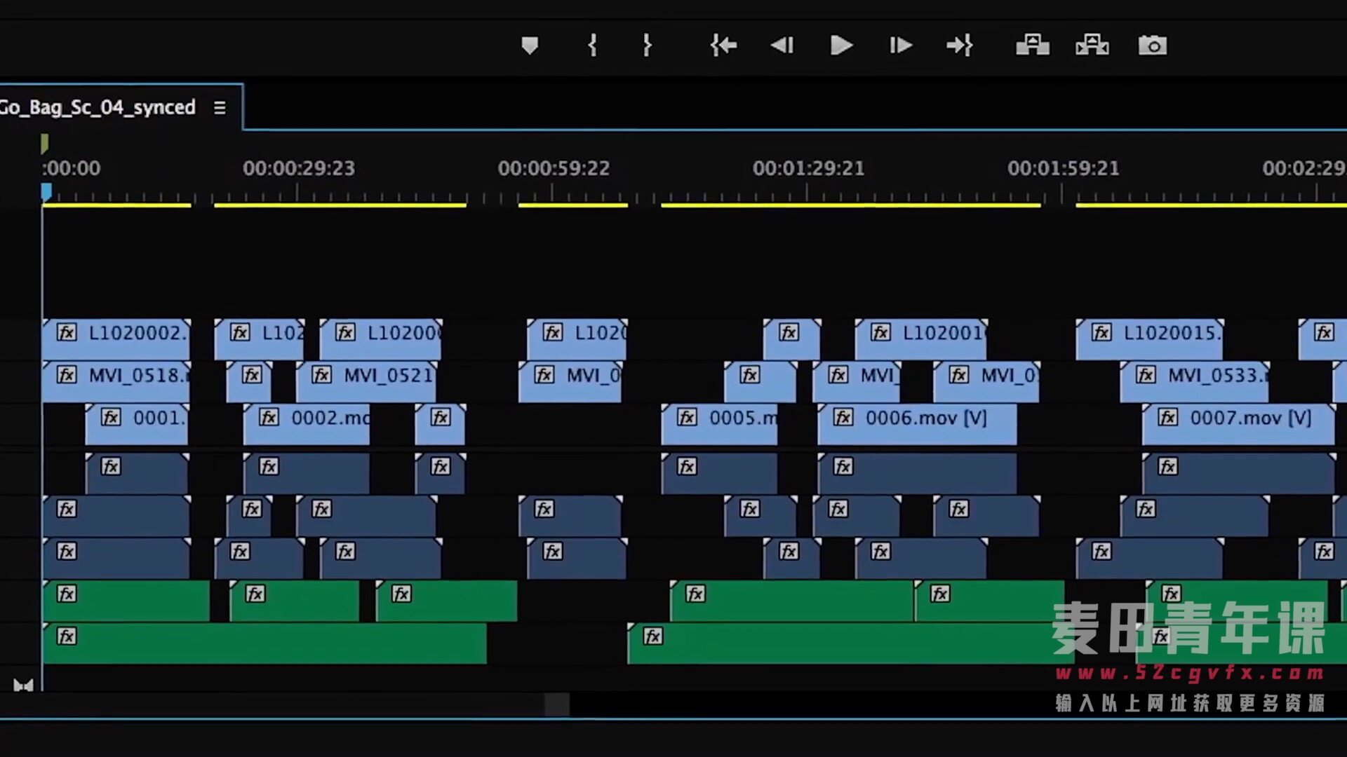Click the Mark In bracket icon
Viewport: 1347px width, 757px height.
coord(592,46)
